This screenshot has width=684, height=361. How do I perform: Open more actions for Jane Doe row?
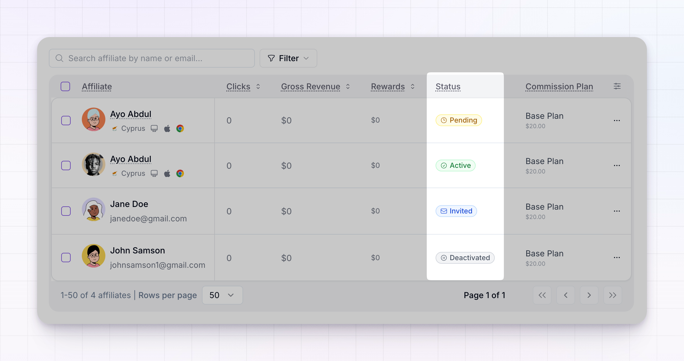click(x=617, y=211)
